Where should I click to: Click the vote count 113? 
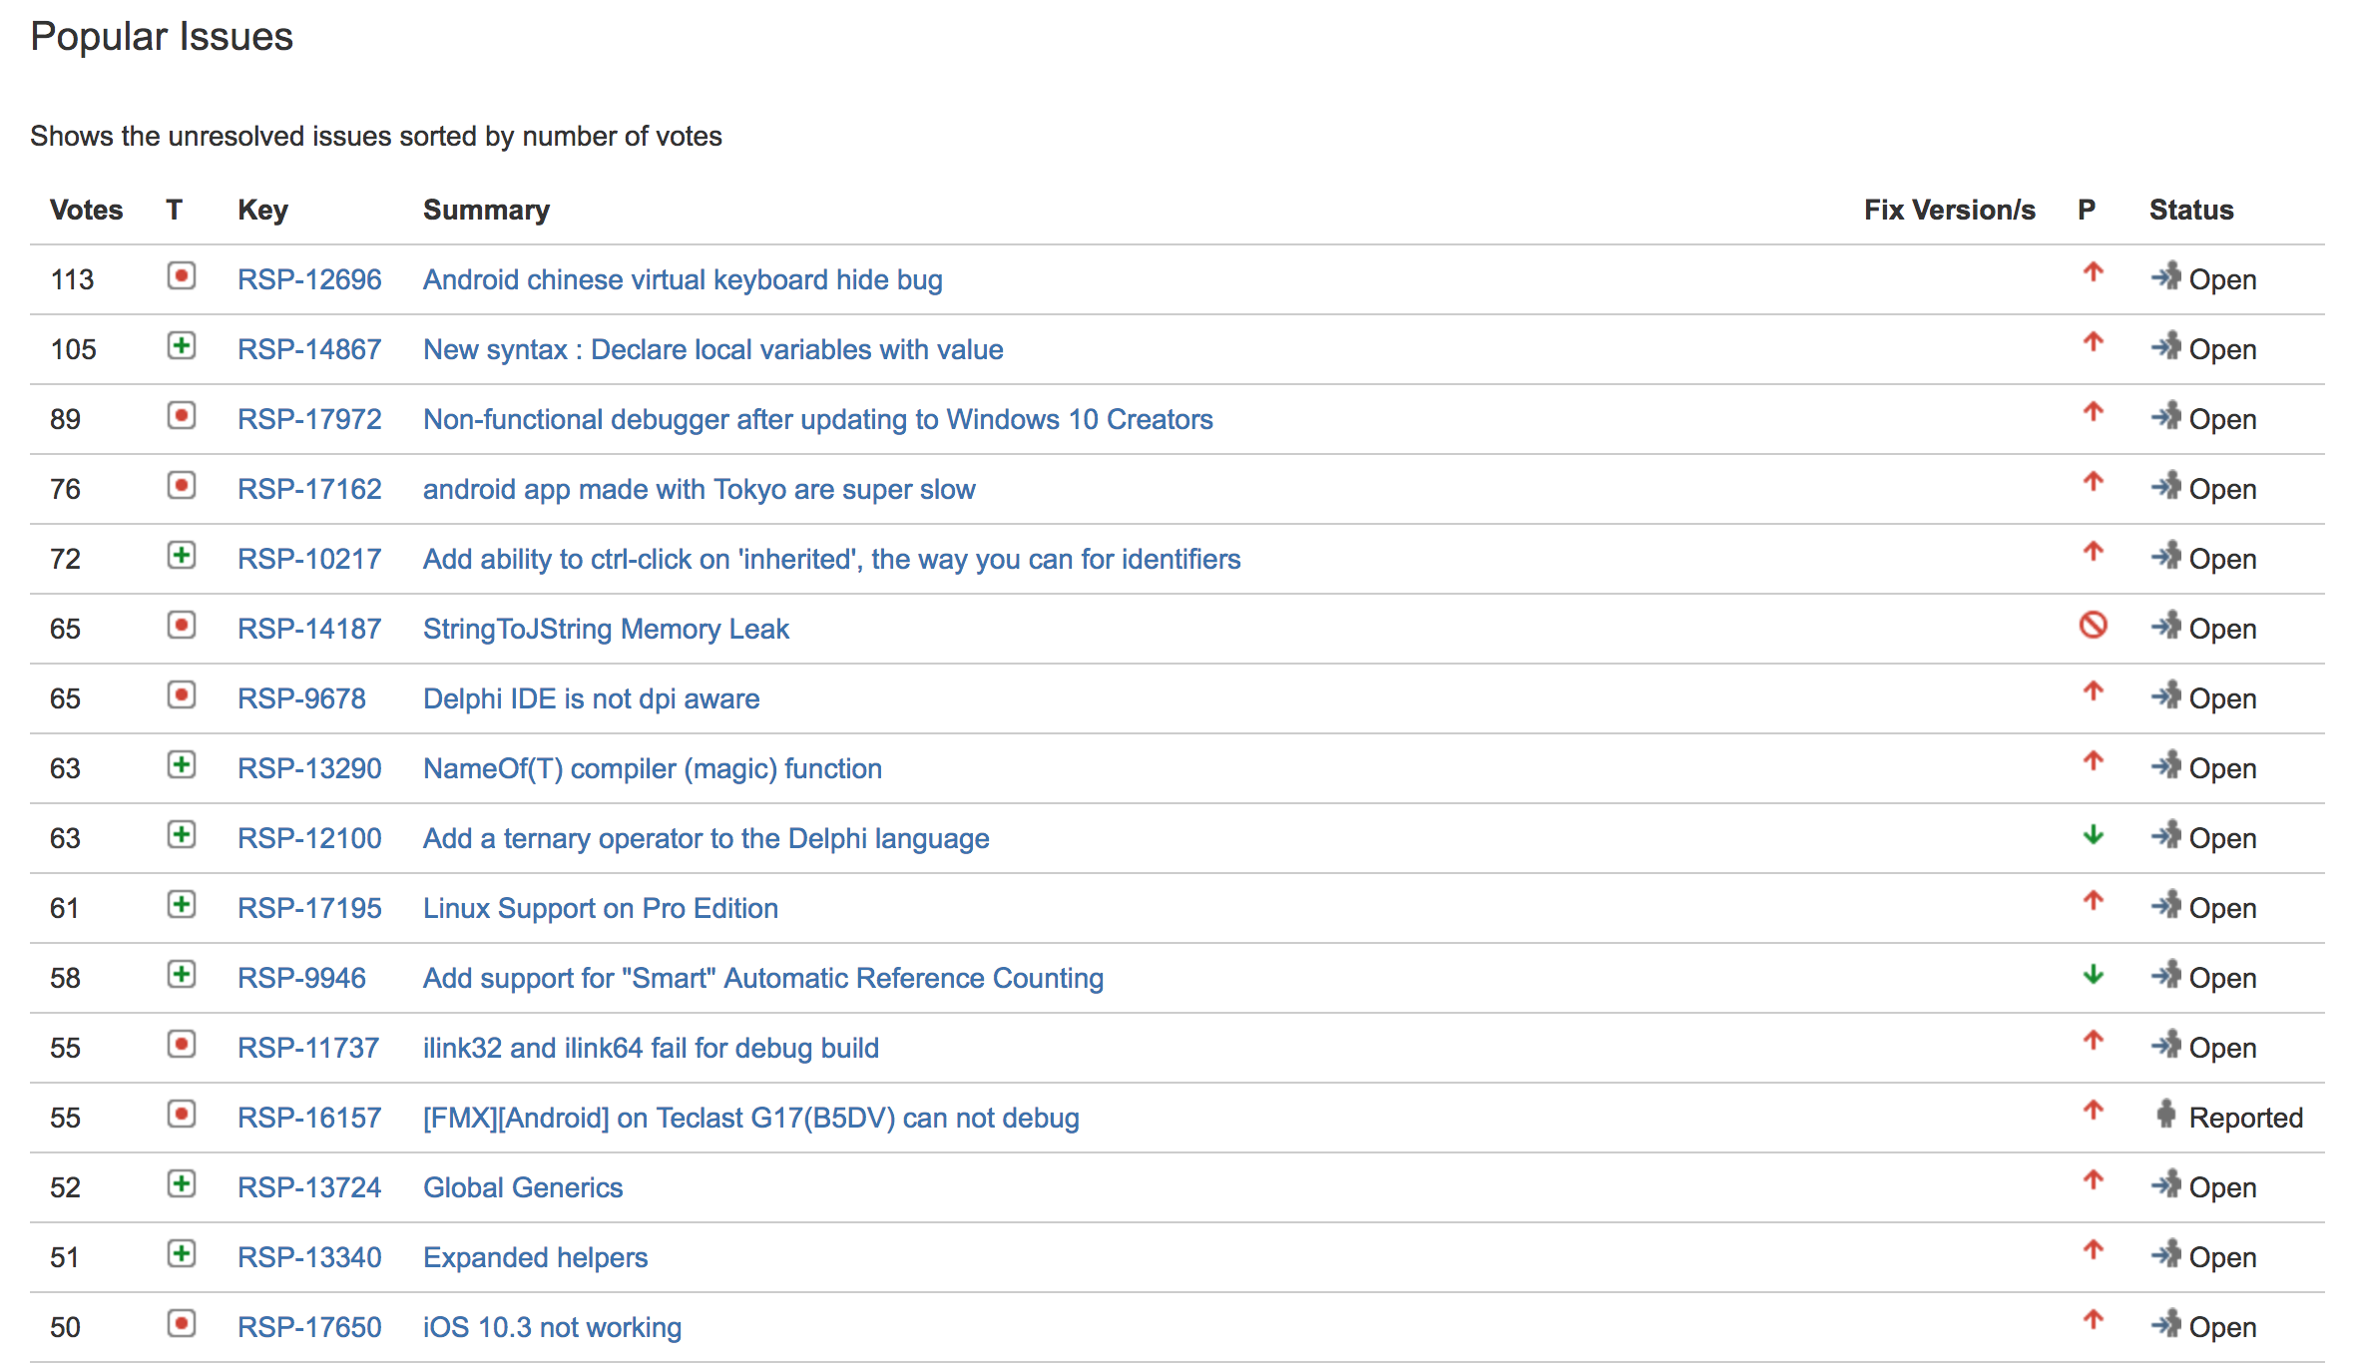[72, 279]
